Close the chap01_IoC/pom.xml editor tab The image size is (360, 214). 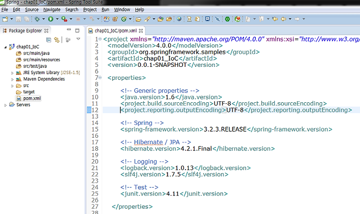click(140, 31)
